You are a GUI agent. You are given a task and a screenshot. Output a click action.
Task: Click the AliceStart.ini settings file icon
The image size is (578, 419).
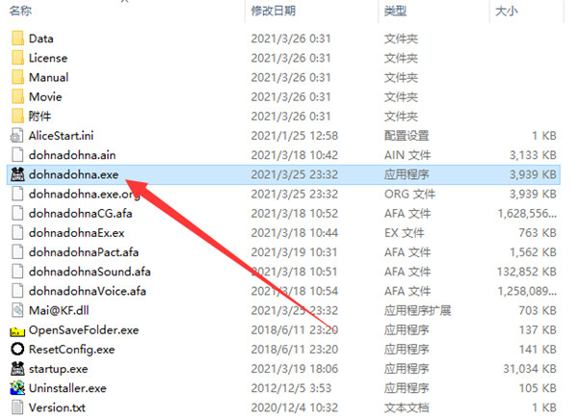click(x=17, y=136)
